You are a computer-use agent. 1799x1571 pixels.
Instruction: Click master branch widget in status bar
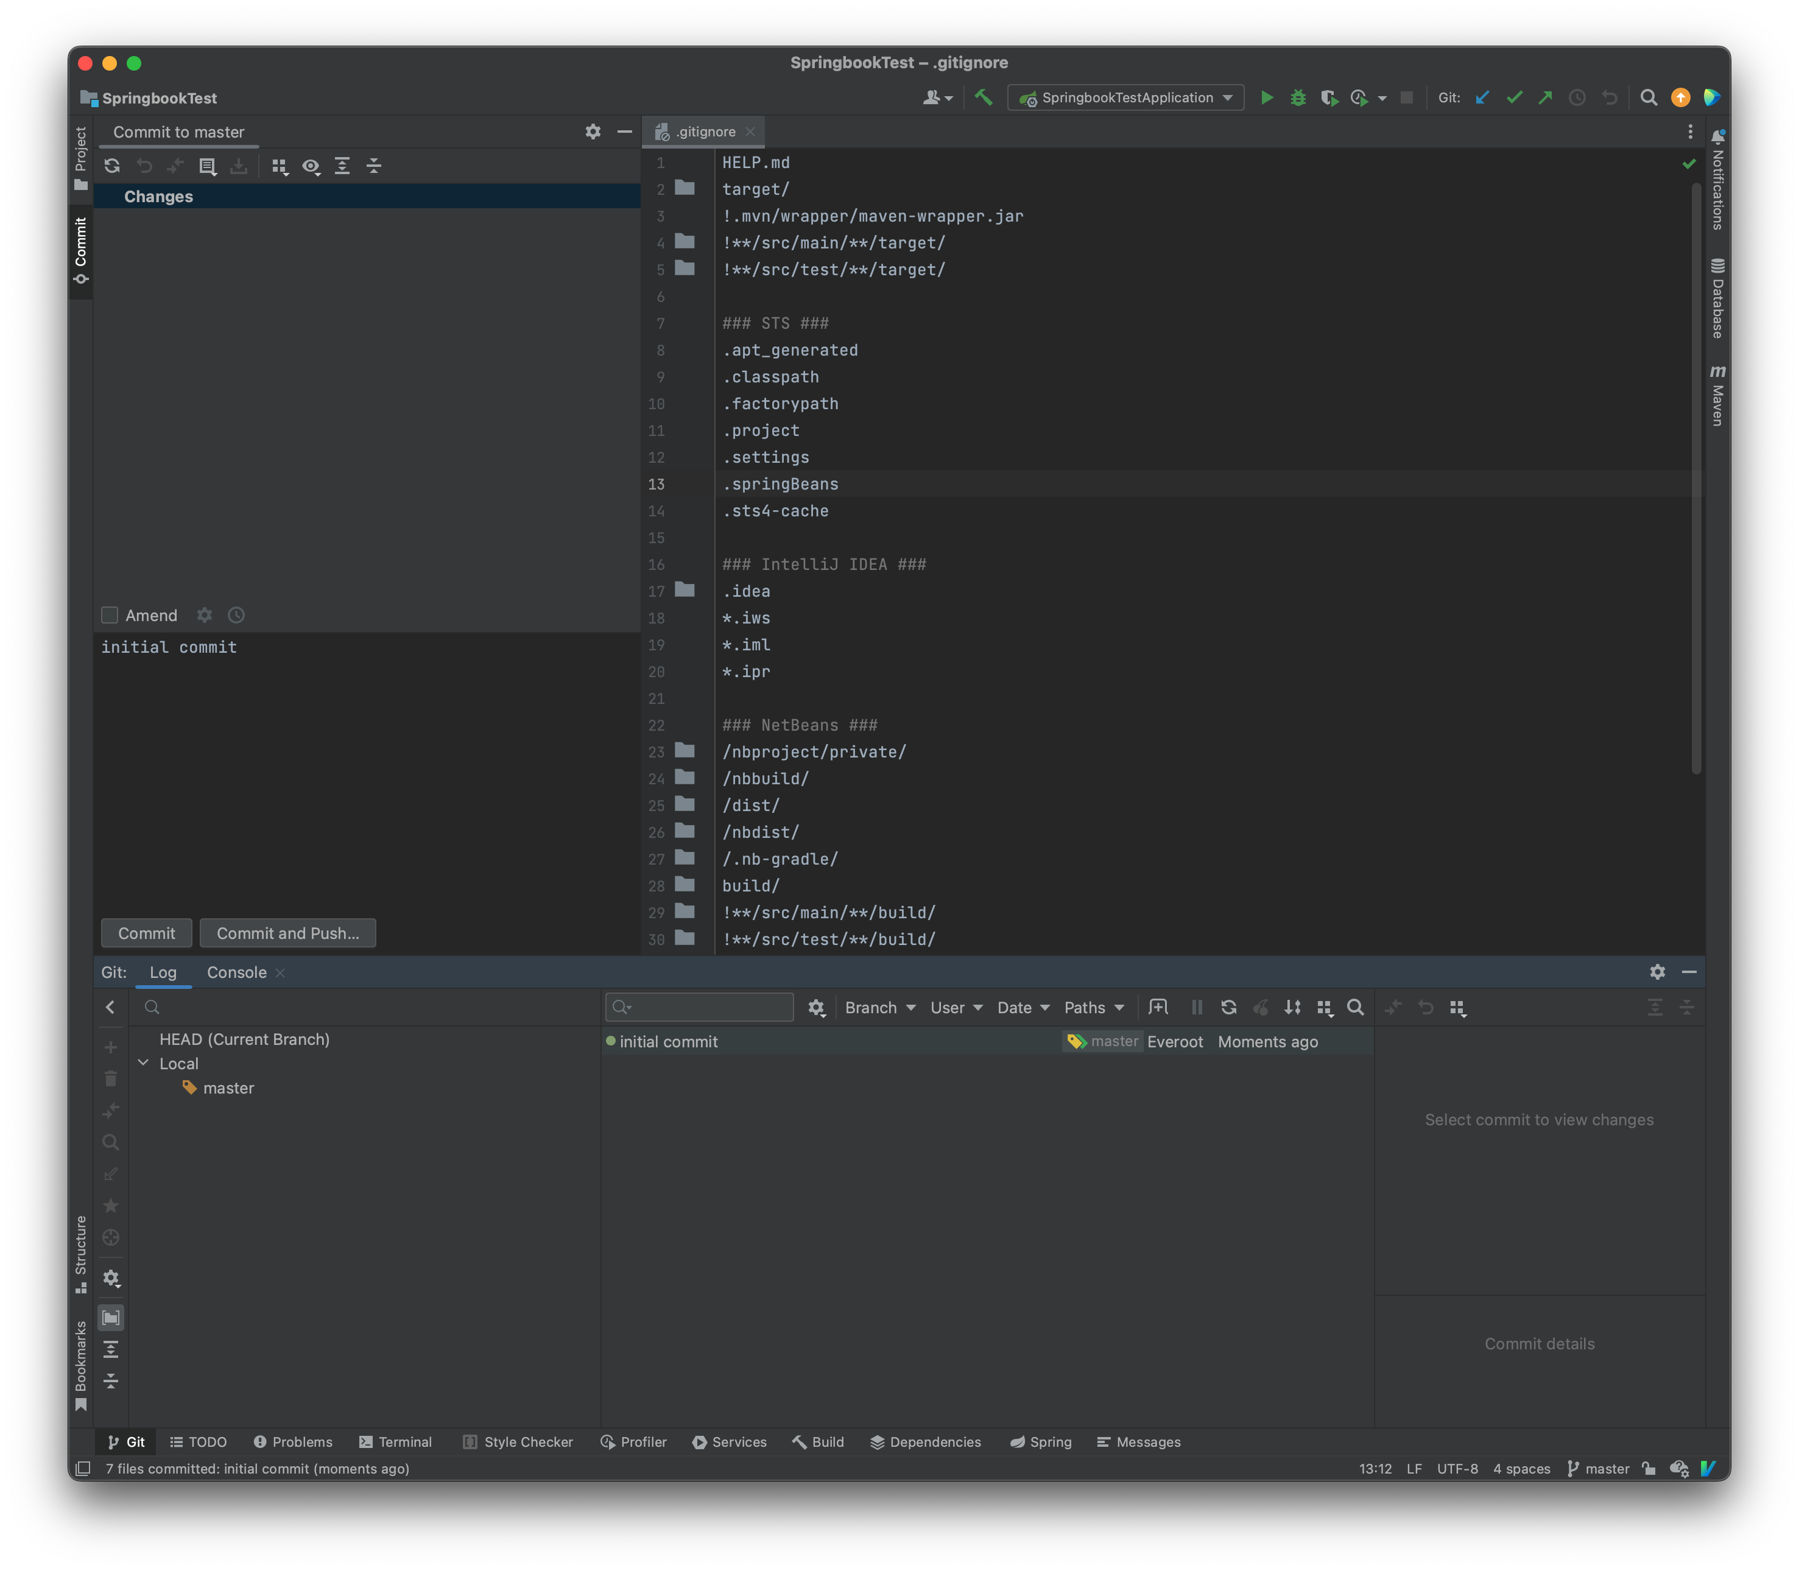[x=1597, y=1469]
